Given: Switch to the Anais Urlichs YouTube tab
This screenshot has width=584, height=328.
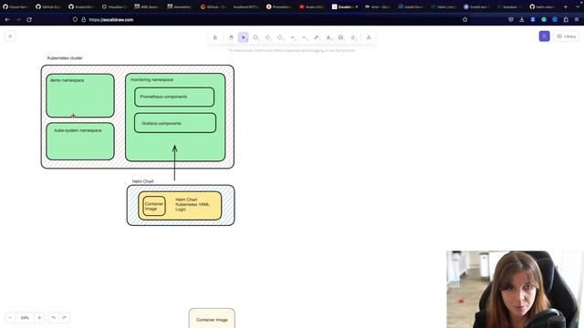Looking at the screenshot, I should click(x=311, y=6).
